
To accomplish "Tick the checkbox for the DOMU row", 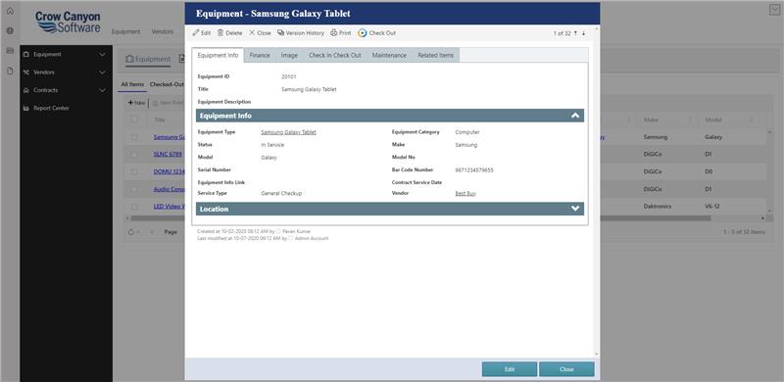I will [x=134, y=171].
